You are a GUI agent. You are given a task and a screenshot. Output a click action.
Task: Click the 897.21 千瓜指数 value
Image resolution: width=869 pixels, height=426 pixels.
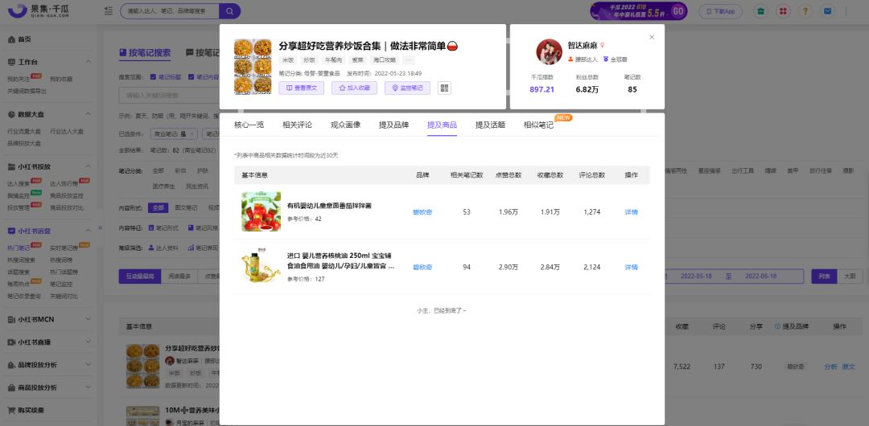coord(542,89)
